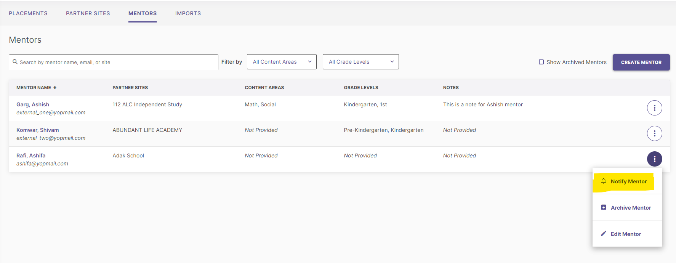676x263 pixels.
Task: Click Not Provided in Rafi's Content Areas
Action: click(x=261, y=156)
